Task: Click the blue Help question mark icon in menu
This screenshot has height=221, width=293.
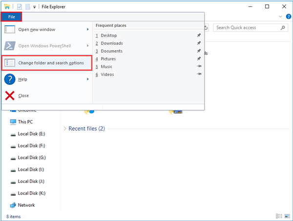Action: click(x=10, y=80)
